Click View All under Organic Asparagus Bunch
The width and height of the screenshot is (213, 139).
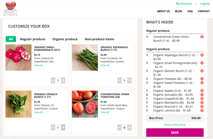[x=105, y=65]
